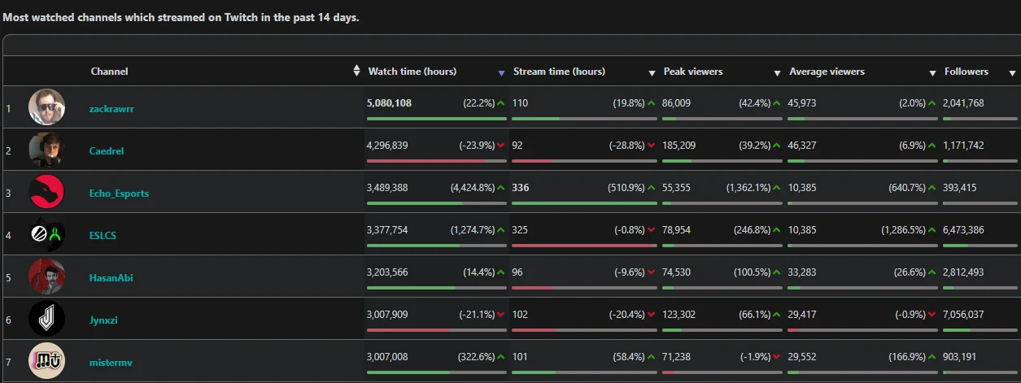Select percentage (4,424.8%) in Echo_Esports row
Viewport: 1021px width, 383px height.
click(472, 188)
